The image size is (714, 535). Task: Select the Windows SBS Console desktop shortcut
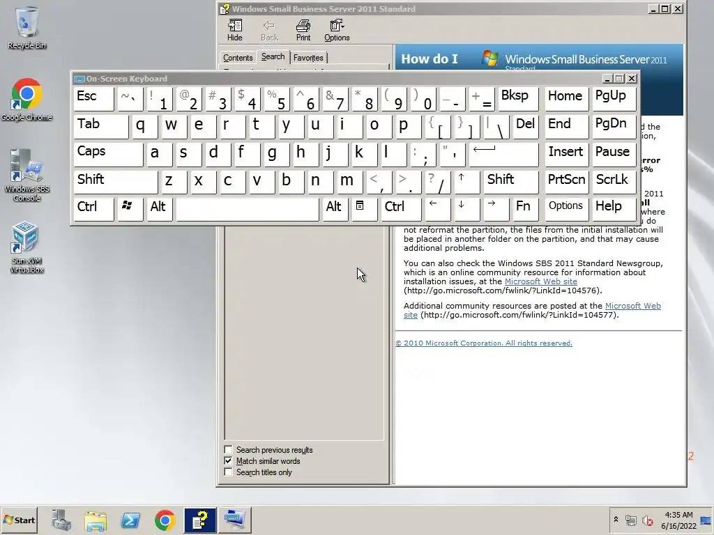(x=27, y=176)
